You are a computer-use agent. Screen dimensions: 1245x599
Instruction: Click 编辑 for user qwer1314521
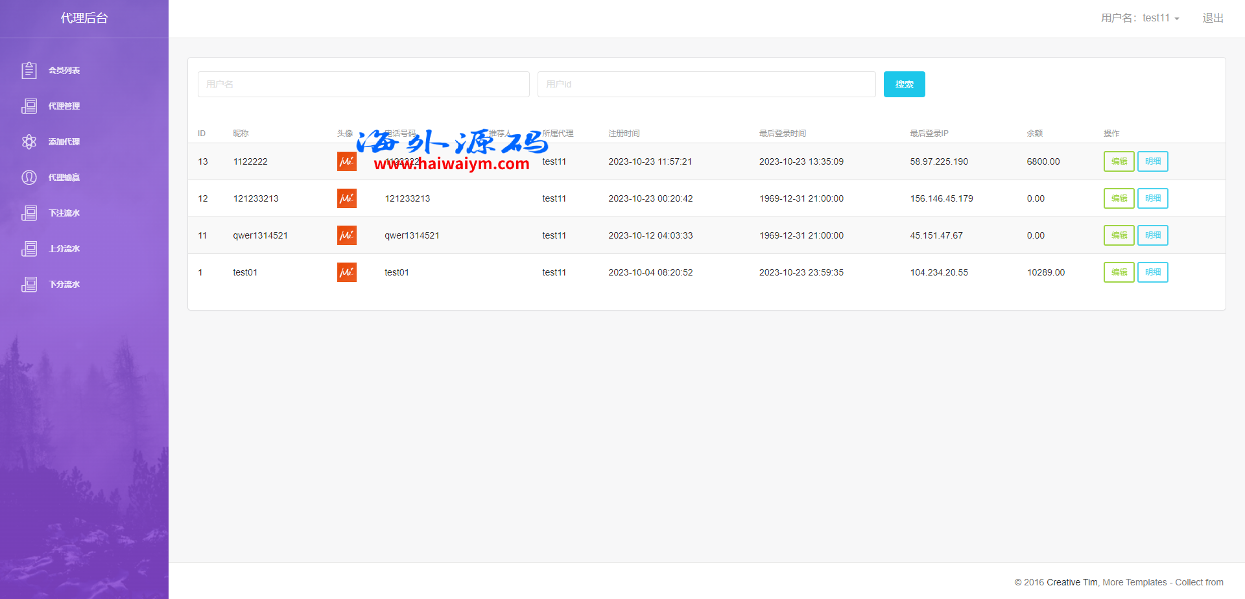click(x=1119, y=235)
